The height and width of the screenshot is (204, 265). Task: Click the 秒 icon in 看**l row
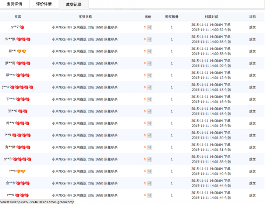click(x=149, y=51)
